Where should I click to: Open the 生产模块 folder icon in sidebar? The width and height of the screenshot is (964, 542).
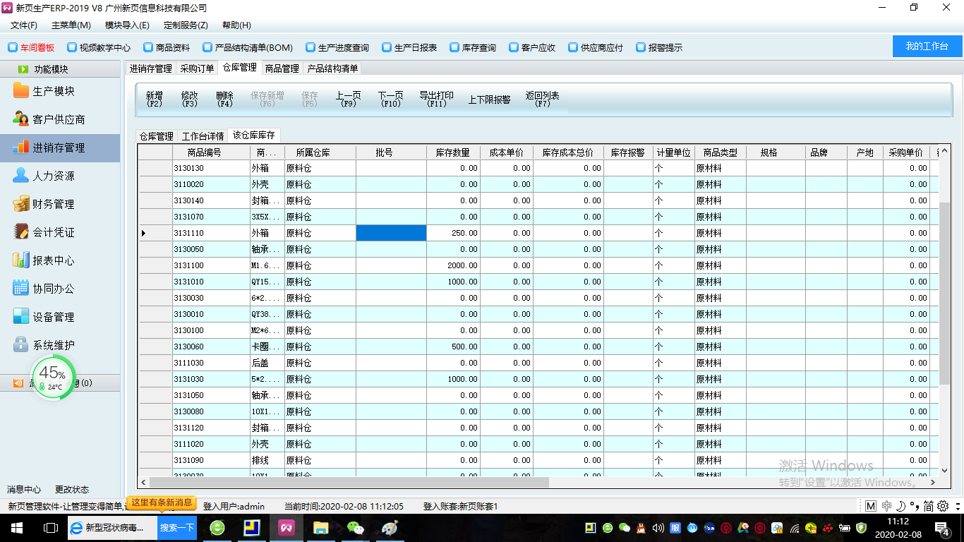tap(21, 91)
